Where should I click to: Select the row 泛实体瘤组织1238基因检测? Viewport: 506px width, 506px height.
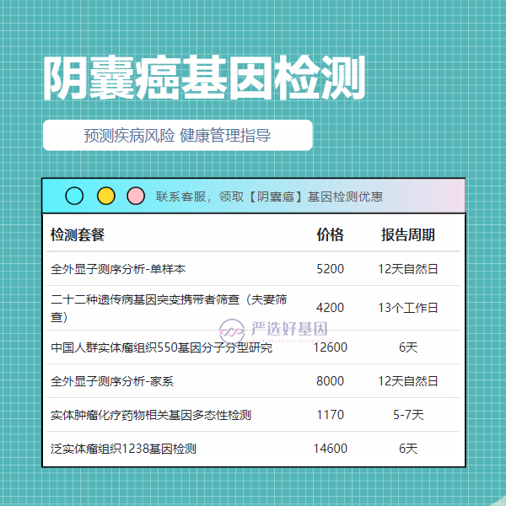253,449
